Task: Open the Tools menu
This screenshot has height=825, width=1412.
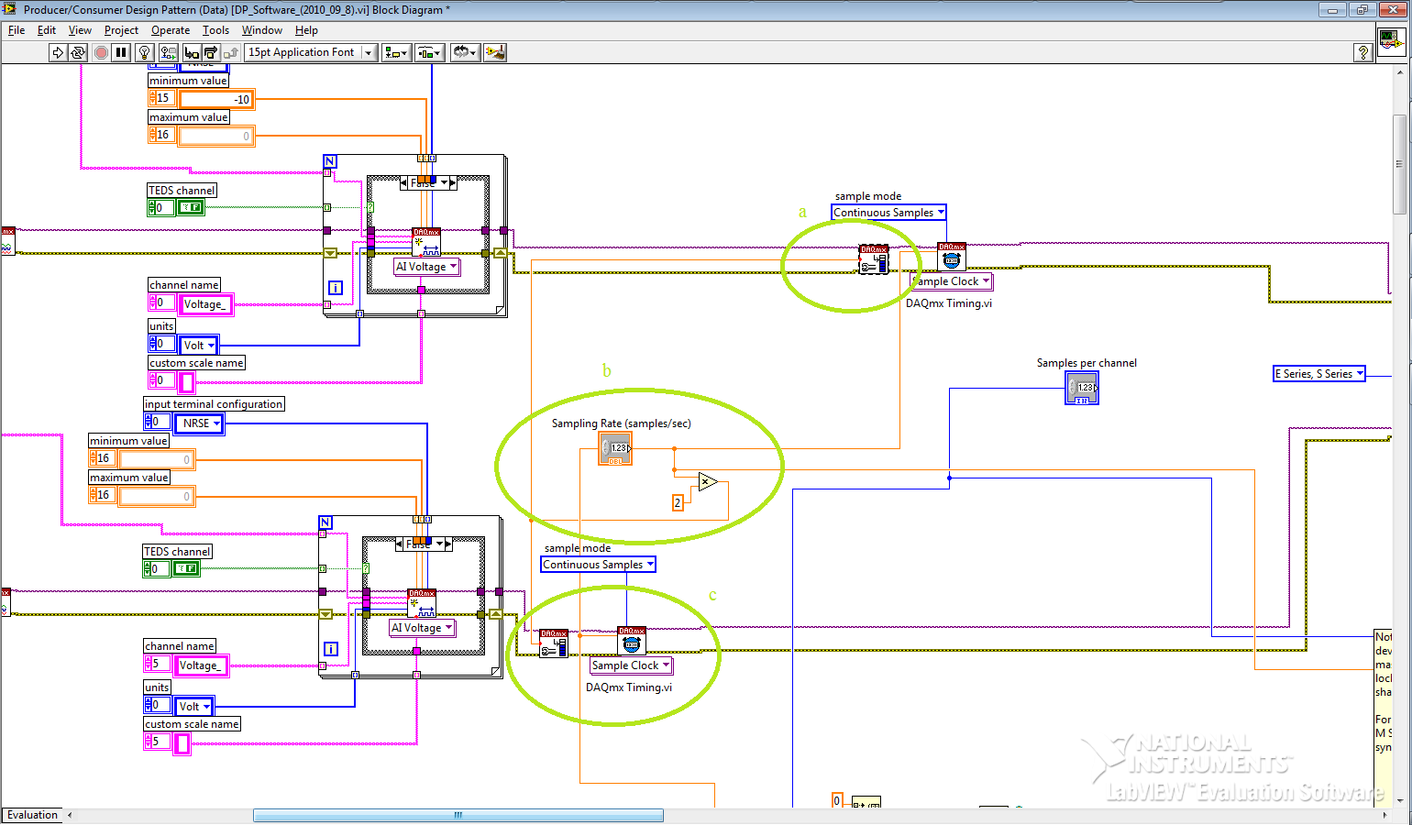Action: tap(215, 30)
